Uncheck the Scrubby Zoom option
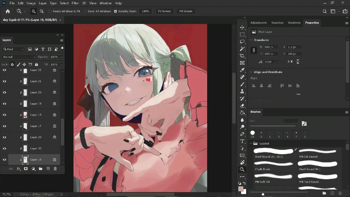The height and width of the screenshot is (197, 350). (115, 11)
